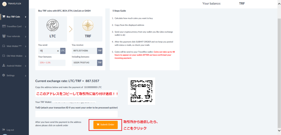The height and width of the screenshot is (135, 281).
Task: Click the TRAVELFLEX brand name
Action: (x=15, y=3)
